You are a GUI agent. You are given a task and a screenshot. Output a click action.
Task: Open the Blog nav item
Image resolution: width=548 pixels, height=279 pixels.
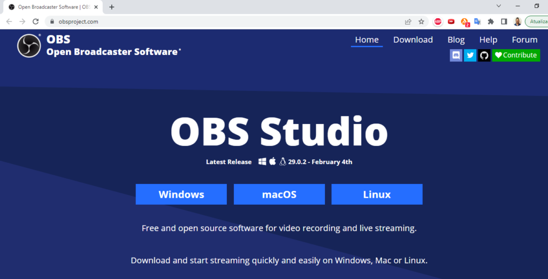tap(456, 40)
